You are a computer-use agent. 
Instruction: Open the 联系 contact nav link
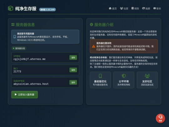157,8
